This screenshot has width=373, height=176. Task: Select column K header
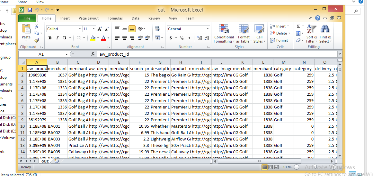pyautogui.click(x=242, y=62)
